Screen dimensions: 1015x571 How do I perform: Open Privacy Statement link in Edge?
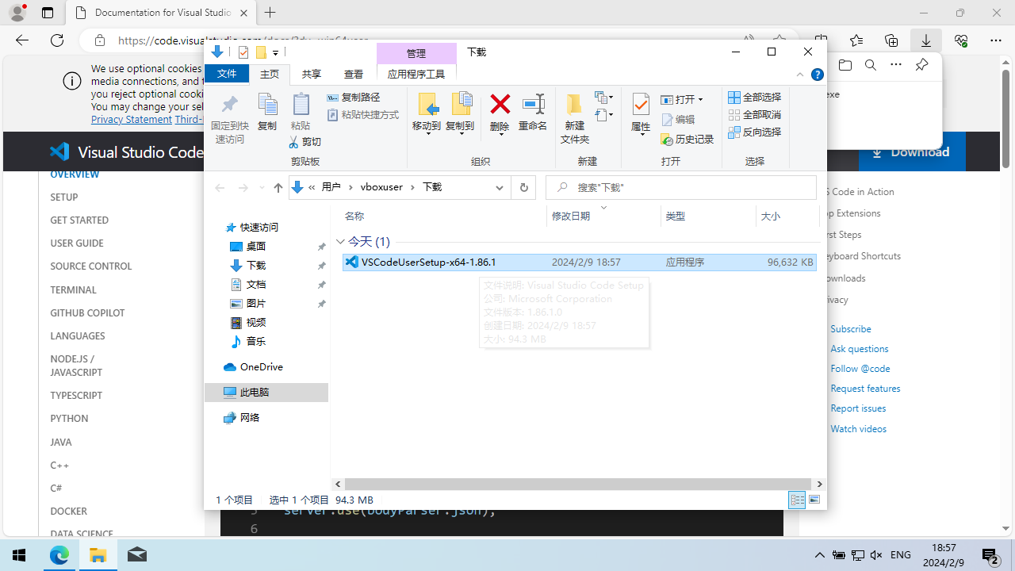(x=132, y=119)
